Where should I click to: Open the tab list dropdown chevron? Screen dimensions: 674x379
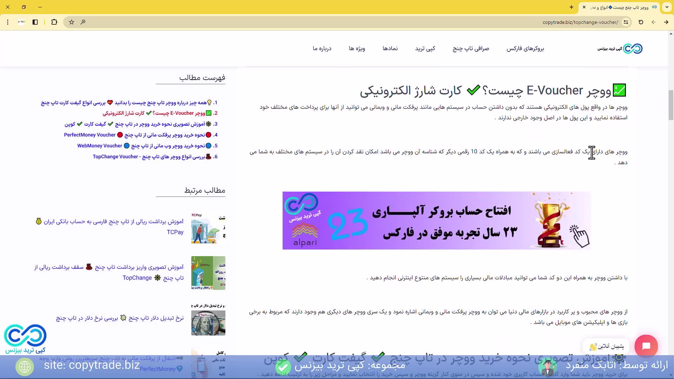click(667, 7)
